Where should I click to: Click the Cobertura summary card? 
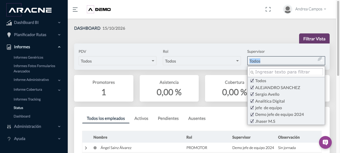coord(226,88)
